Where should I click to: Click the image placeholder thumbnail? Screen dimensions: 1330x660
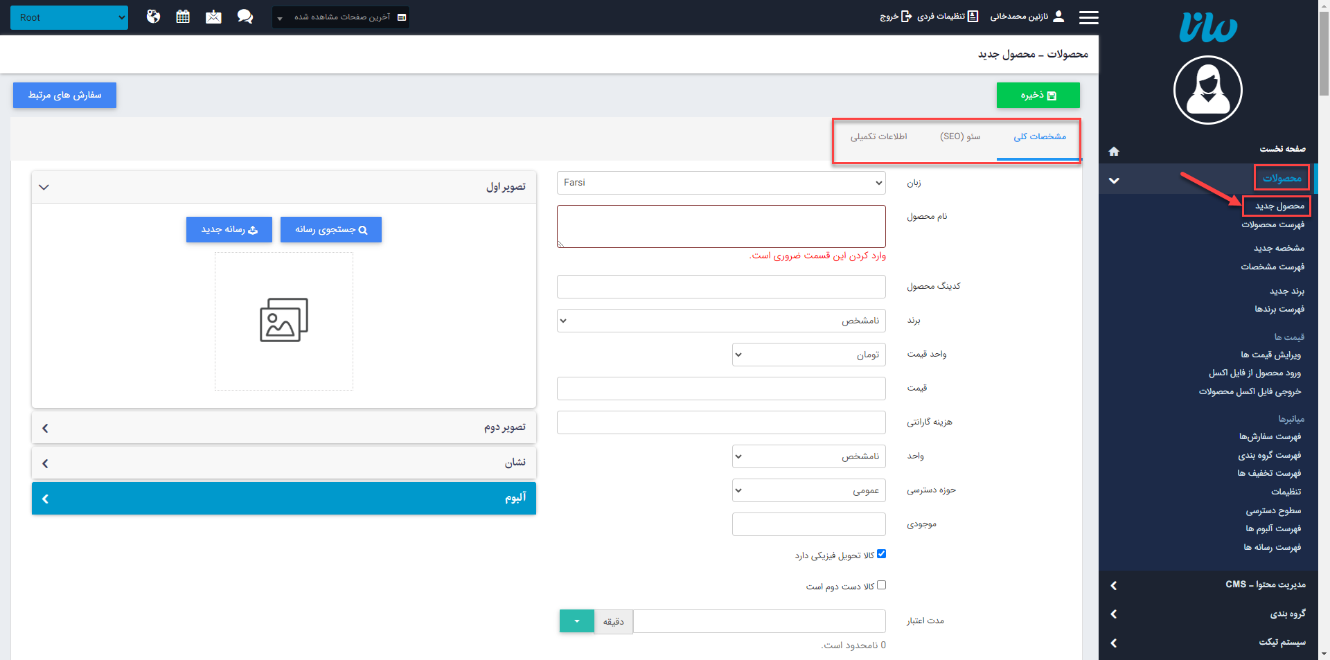point(283,321)
